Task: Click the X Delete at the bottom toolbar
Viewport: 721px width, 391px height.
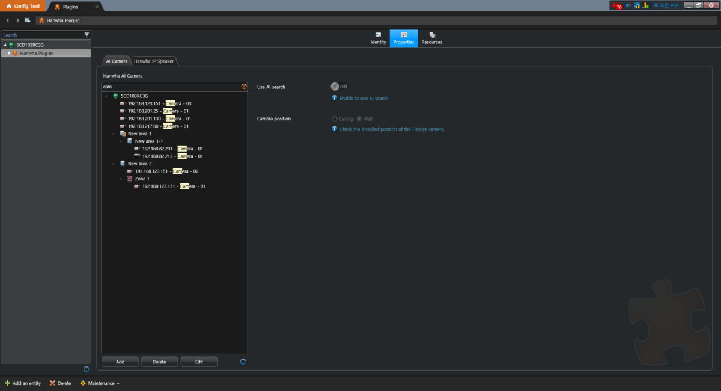Action: pos(60,383)
